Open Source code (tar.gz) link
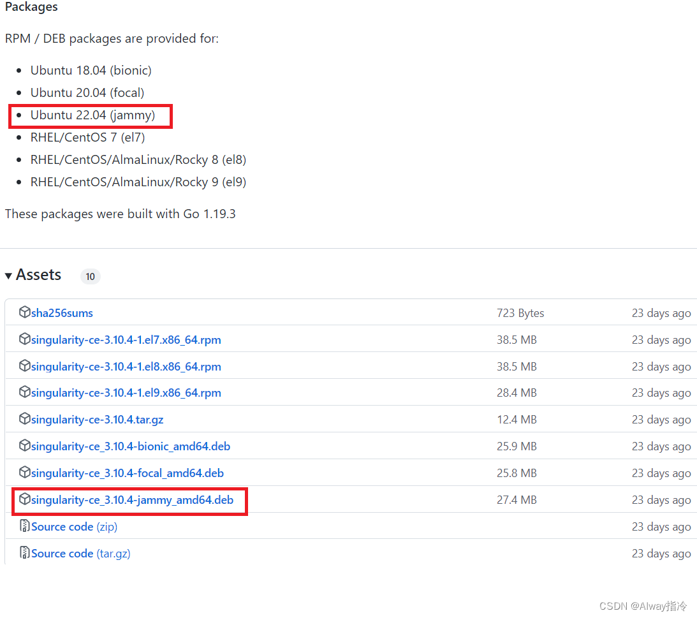Screen dimensions: 697x618 pyautogui.click(x=80, y=554)
